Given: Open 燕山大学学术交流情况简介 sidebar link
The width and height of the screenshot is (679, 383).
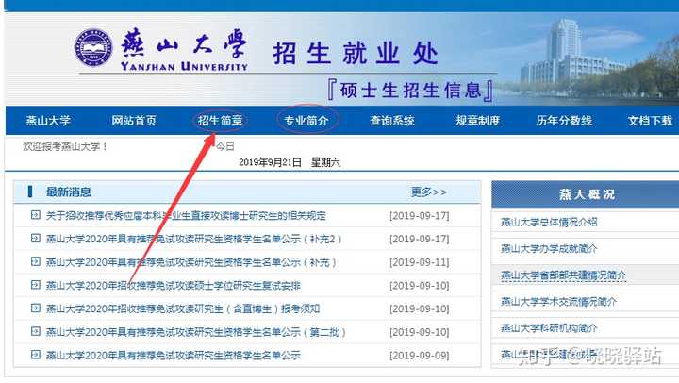Looking at the screenshot, I should [558, 302].
